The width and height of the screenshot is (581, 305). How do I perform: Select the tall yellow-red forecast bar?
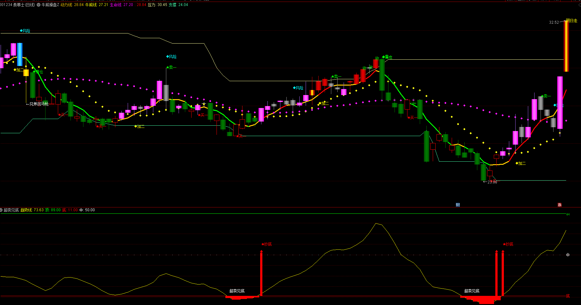[x=566, y=46]
